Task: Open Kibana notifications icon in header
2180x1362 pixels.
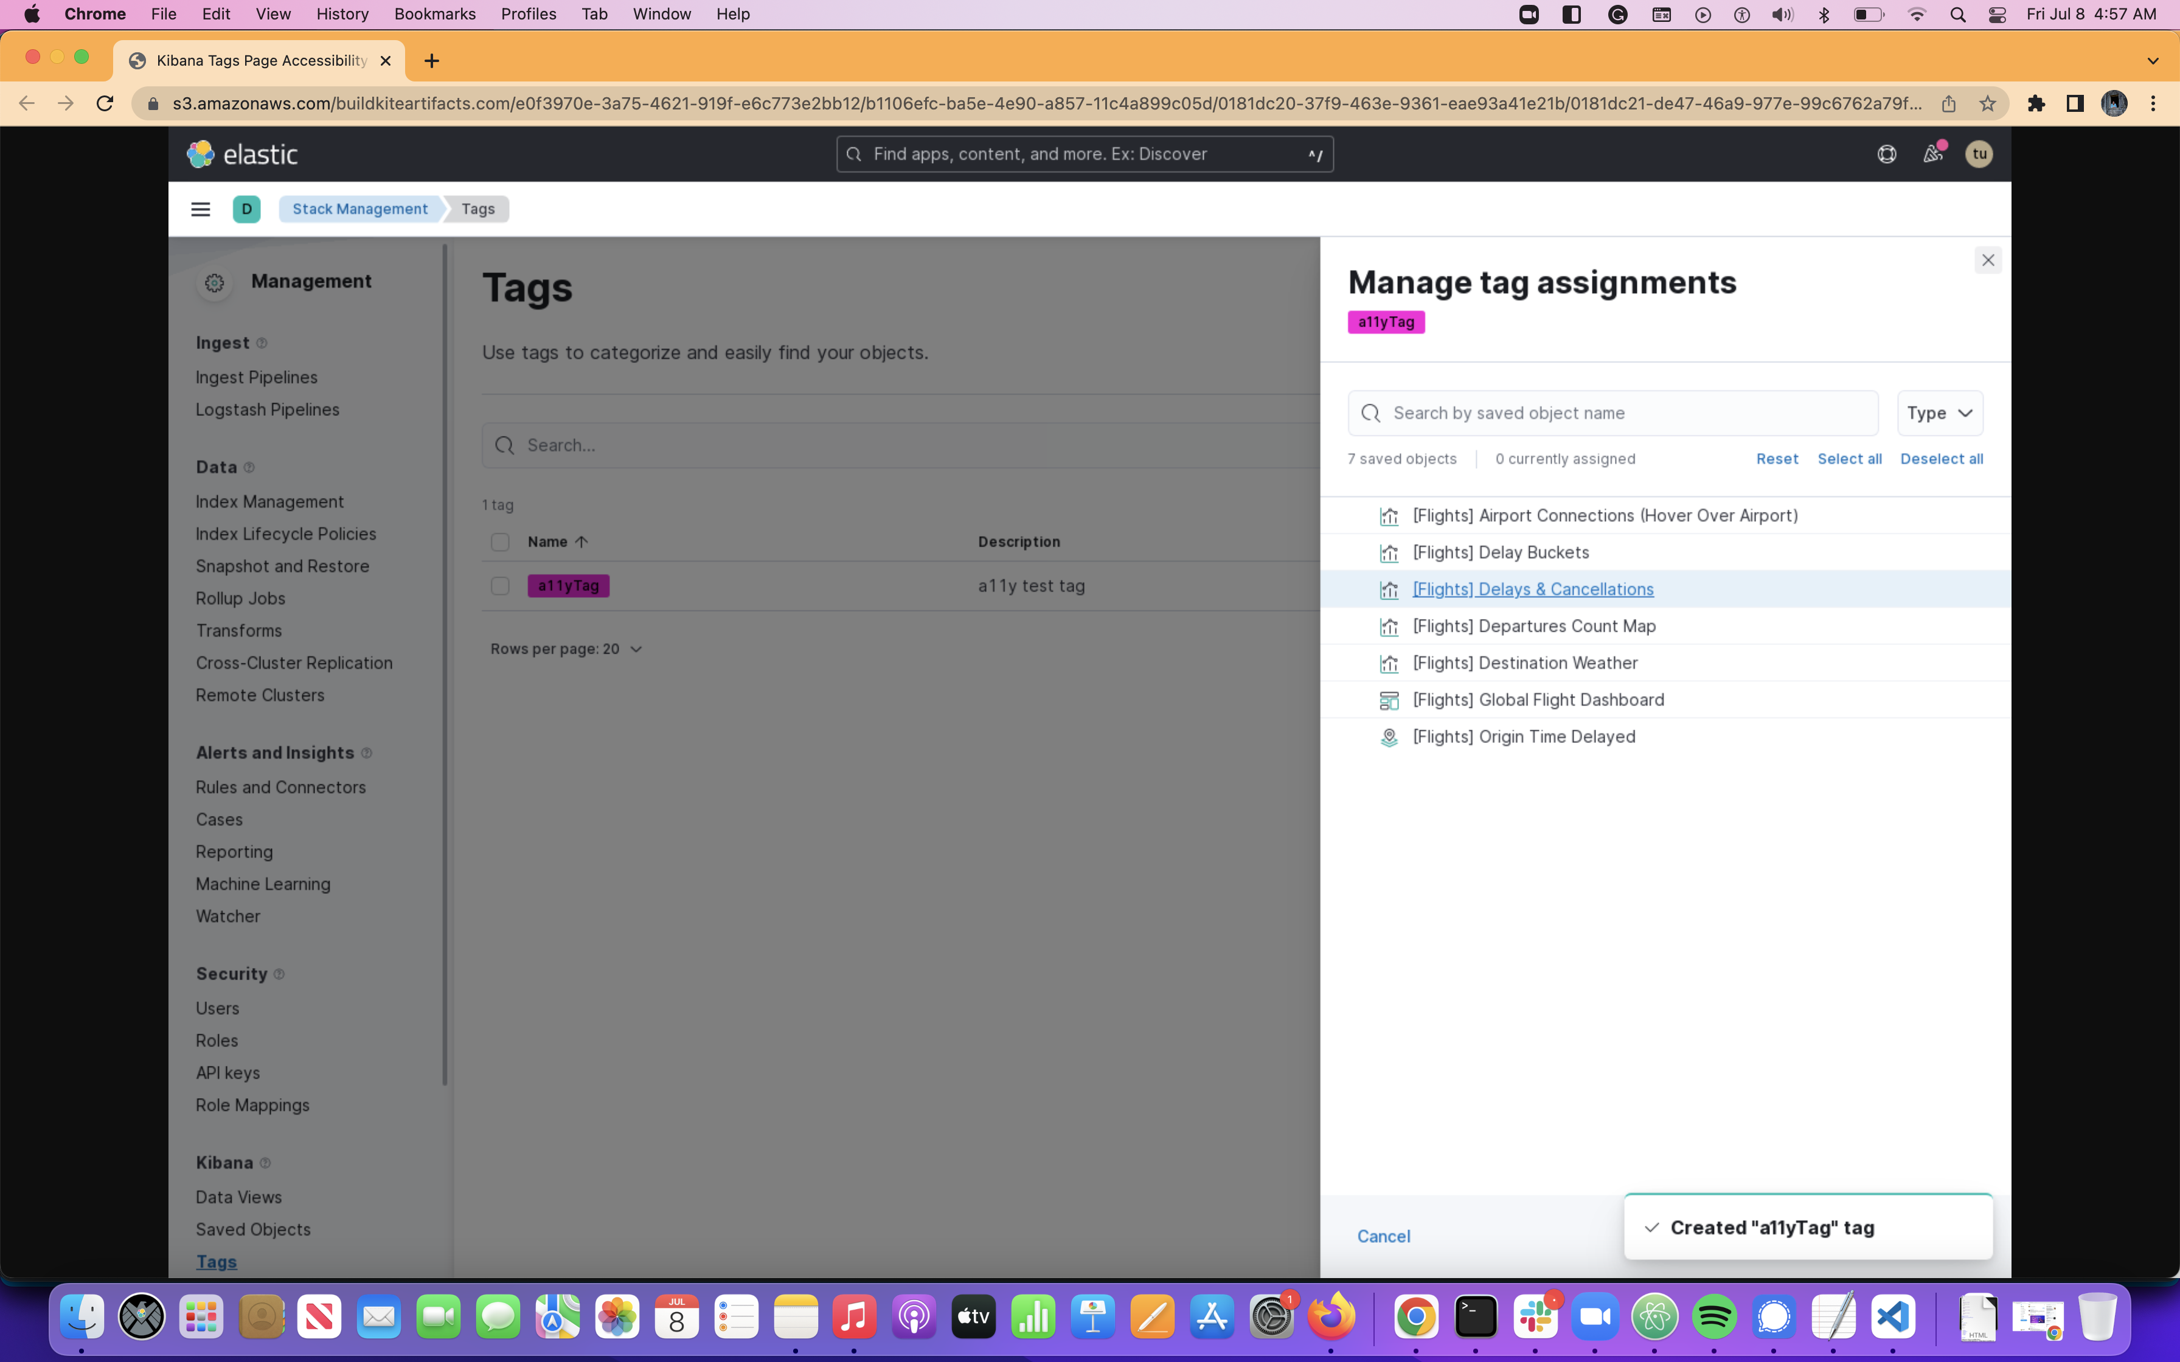Action: [1931, 153]
